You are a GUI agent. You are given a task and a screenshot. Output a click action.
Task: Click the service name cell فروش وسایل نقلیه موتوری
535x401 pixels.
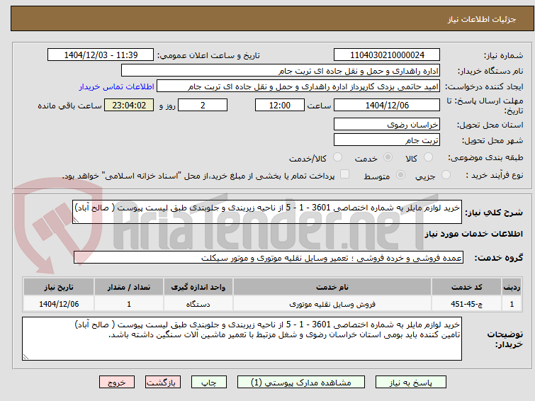(332, 304)
